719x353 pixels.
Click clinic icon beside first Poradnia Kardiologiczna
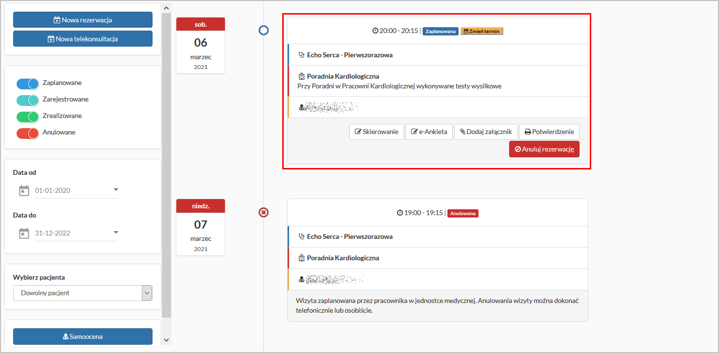tap(301, 76)
